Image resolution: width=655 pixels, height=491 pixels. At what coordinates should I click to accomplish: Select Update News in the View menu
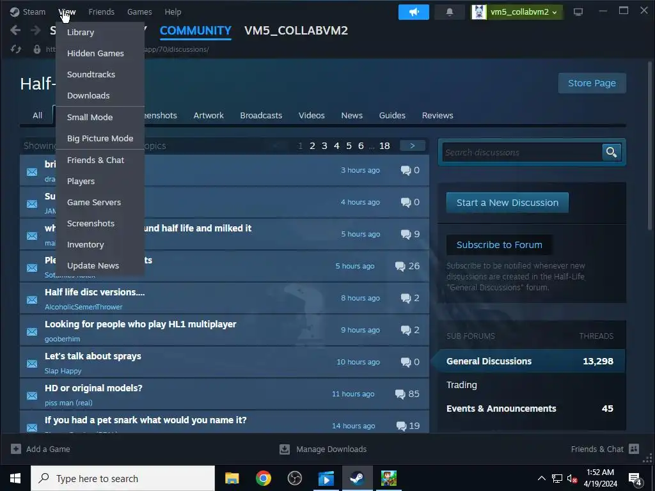[100, 265]
